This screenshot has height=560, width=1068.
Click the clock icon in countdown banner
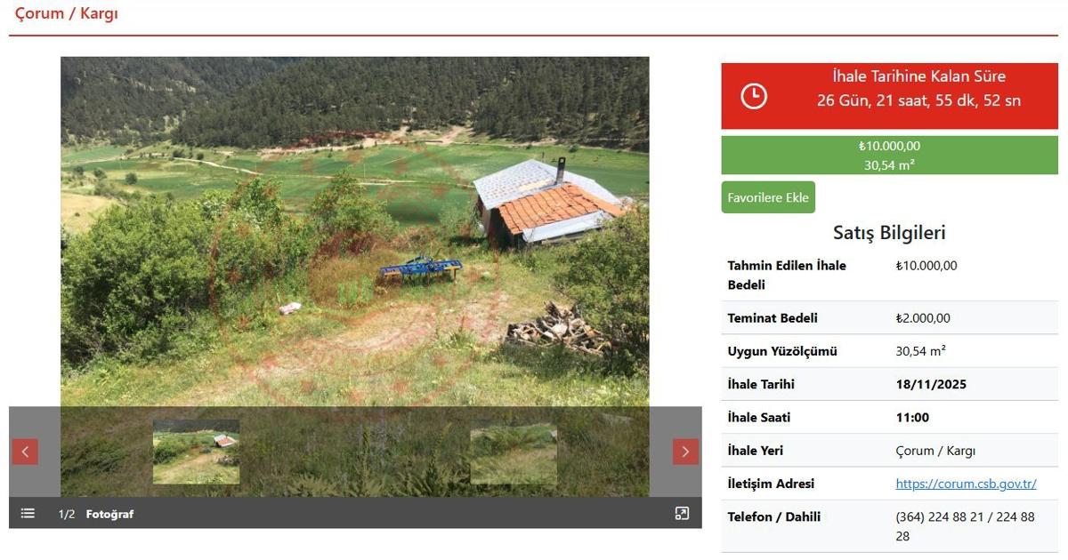[x=754, y=95]
